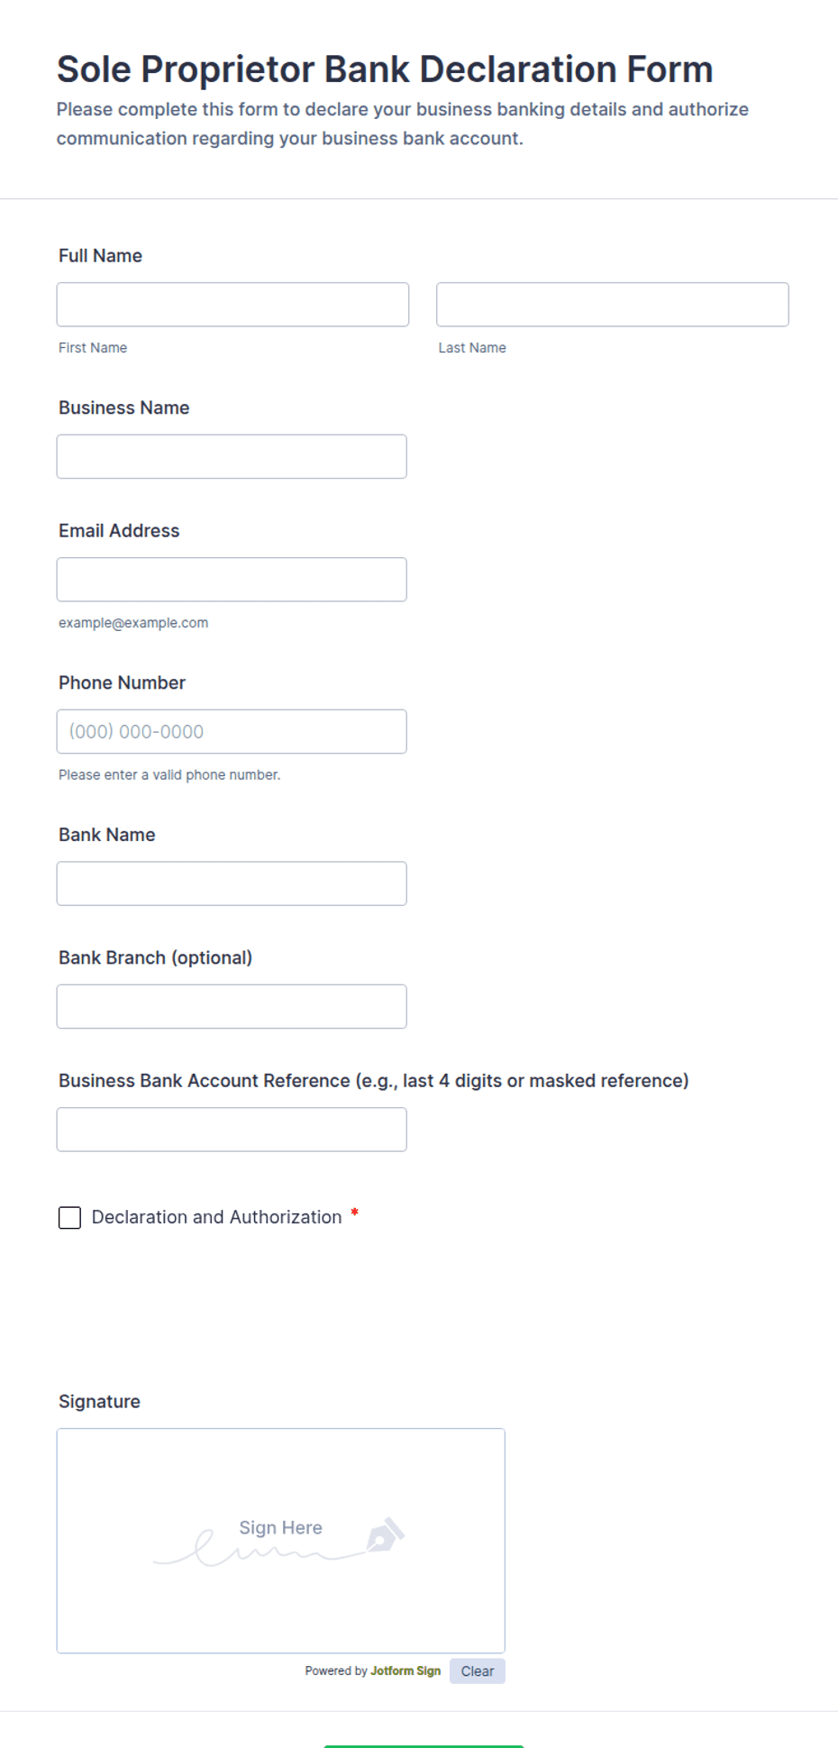Click the First Name input field
This screenshot has width=838, height=1748.
tap(232, 305)
